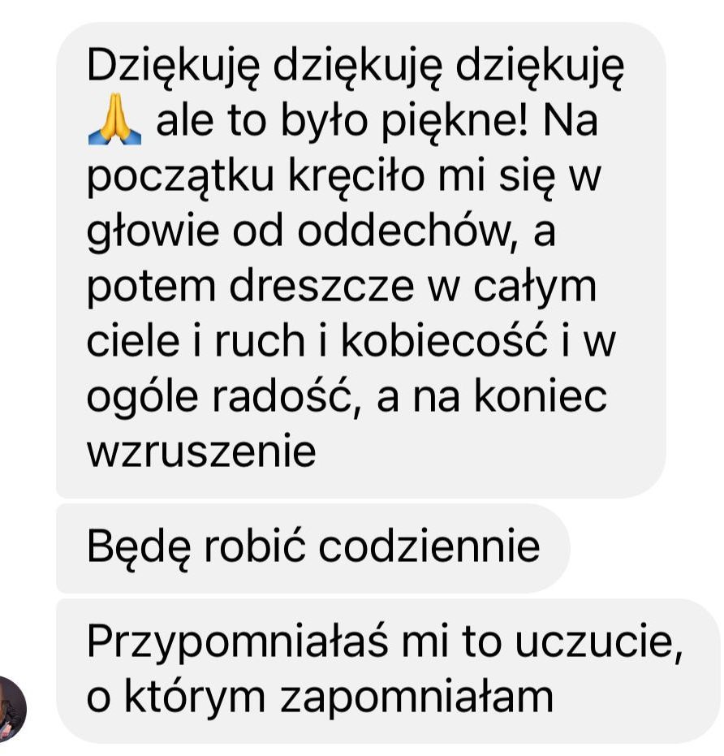Click the word 'początku' in the first message
The width and height of the screenshot is (724, 756).
[180, 177]
